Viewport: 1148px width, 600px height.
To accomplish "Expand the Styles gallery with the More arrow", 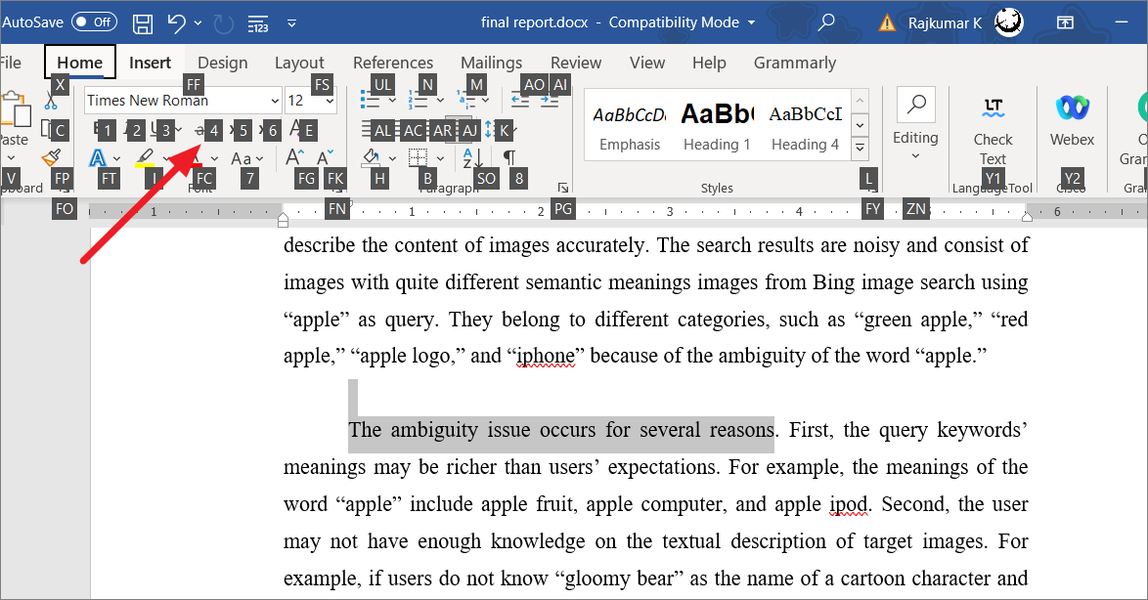I will coord(860,147).
